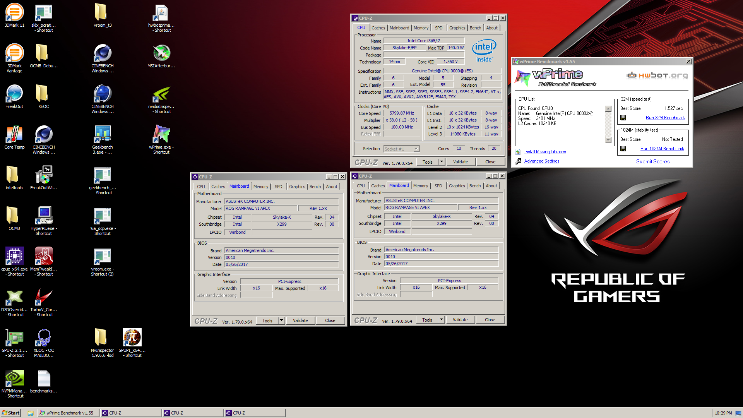Click the save icon beside 1024M benchmark
This screenshot has height=418, width=743.
pyautogui.click(x=623, y=149)
